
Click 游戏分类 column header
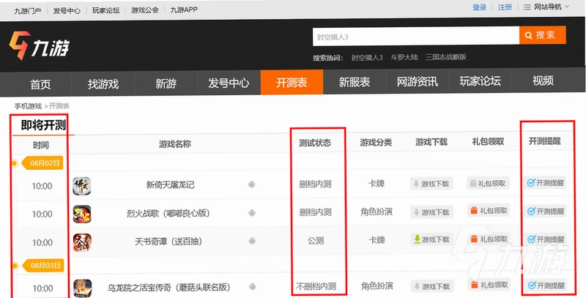tap(376, 142)
